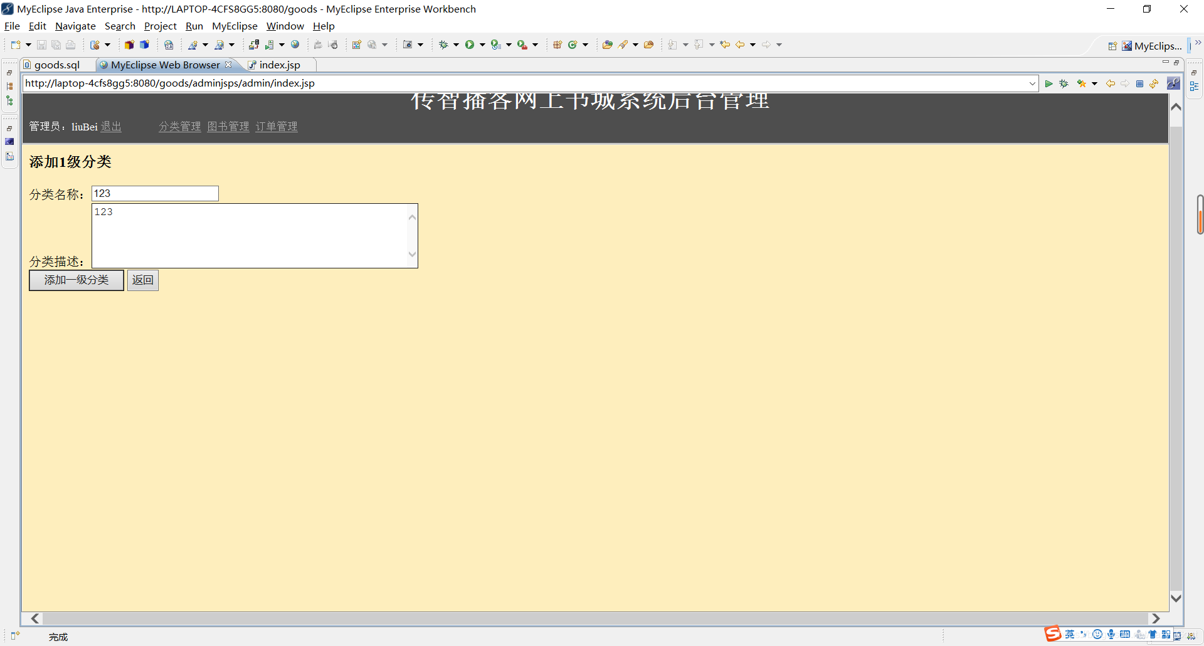Click the browser add-favorite star icon
Viewport: 1204px width, 646px height.
(1082, 83)
